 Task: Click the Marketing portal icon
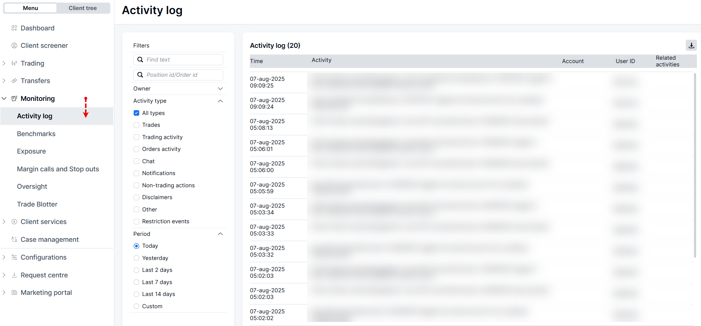click(x=14, y=293)
